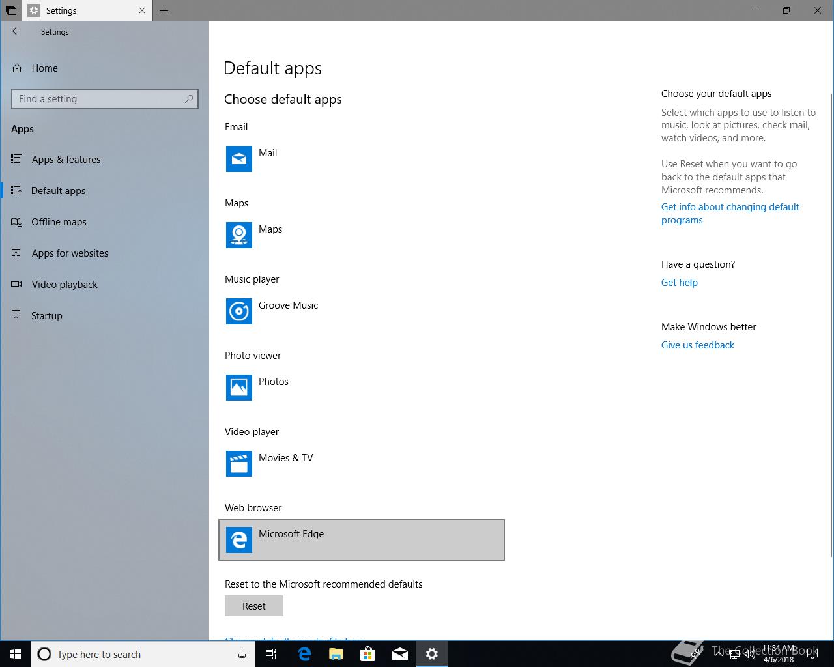Screen dimensions: 834x667
Task: Open Task View from taskbar
Action: tap(271, 654)
